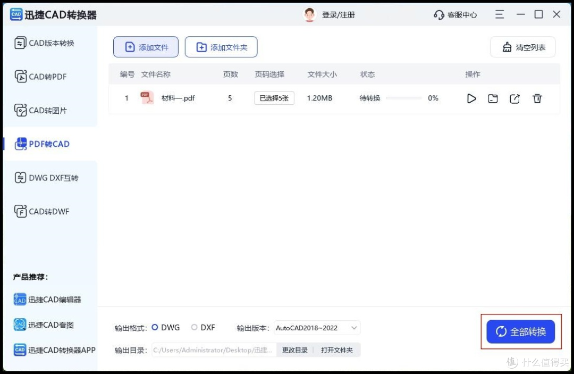The image size is (574, 374).
Task: Select PDF转CAD sidebar tab
Action: coord(50,144)
